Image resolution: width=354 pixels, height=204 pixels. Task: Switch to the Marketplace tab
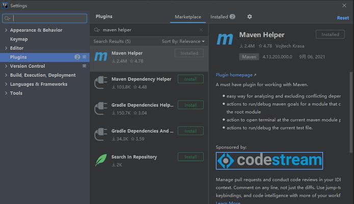[188, 17]
